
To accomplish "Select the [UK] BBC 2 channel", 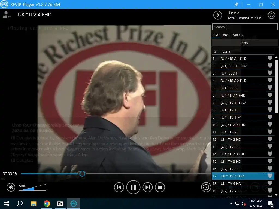I will pyautogui.click(x=243, y=88).
